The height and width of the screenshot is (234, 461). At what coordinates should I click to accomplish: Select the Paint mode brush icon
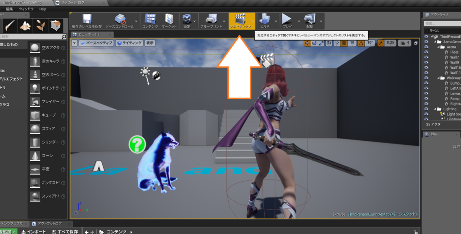click(x=10, y=26)
